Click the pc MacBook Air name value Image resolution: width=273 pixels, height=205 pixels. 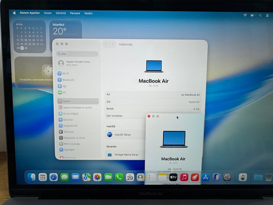pos(190,95)
